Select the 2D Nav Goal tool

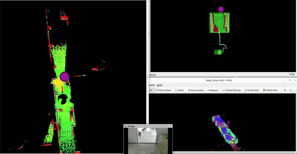(x=252, y=90)
